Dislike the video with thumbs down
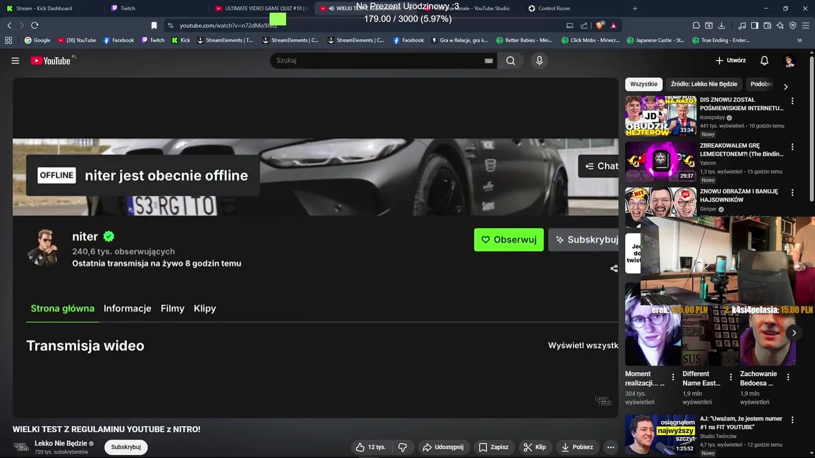 click(x=402, y=447)
